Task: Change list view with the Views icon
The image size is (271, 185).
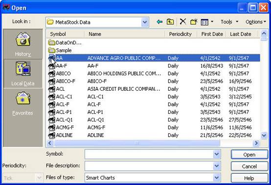Action: click(x=204, y=22)
